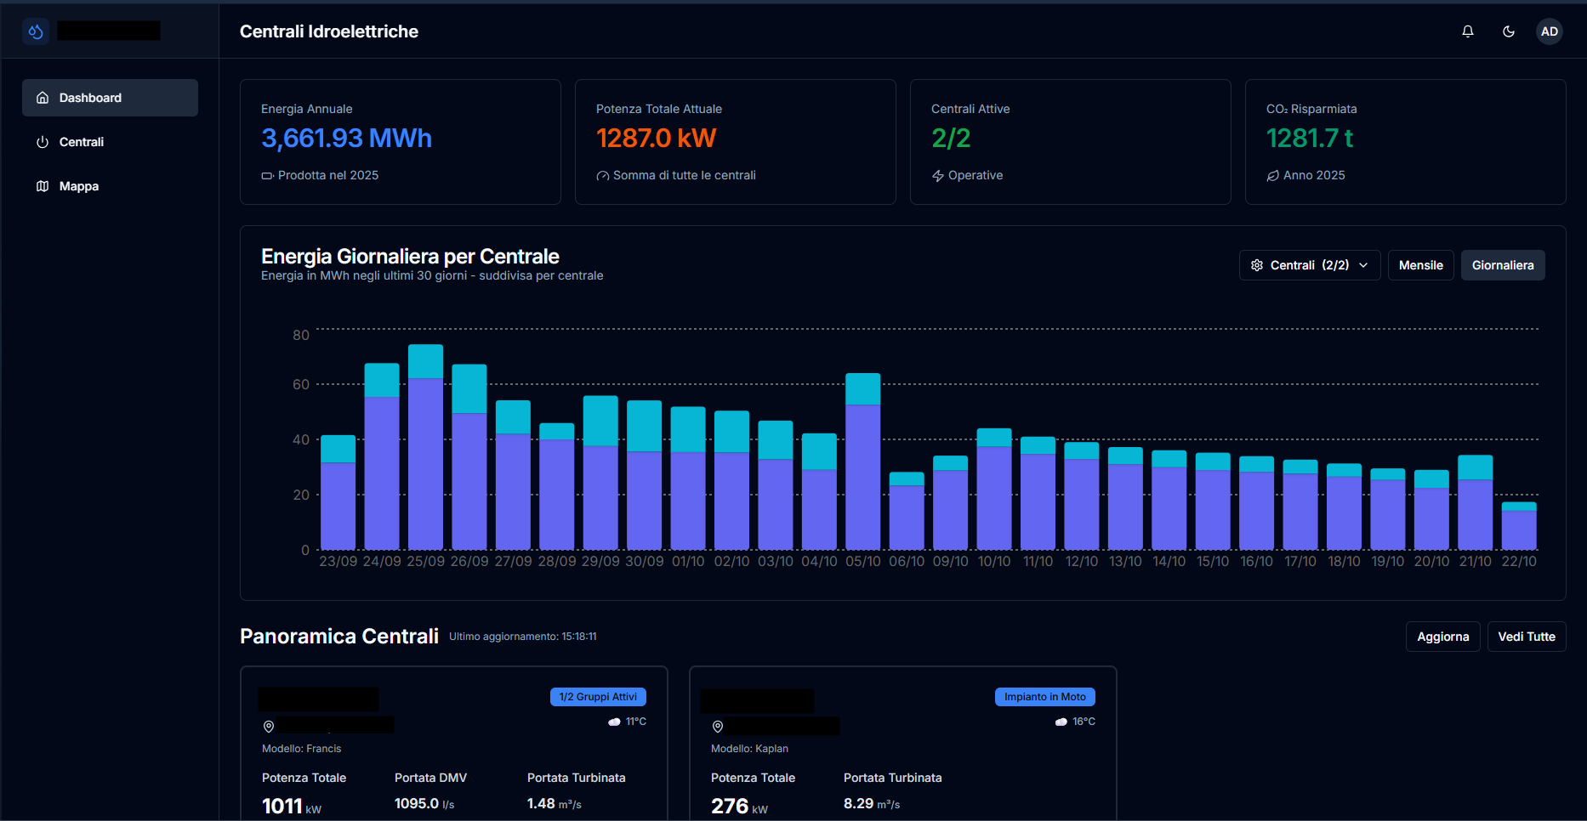The height and width of the screenshot is (821, 1587).
Task: Toggle dark mode with the moon icon
Action: 1509,31
